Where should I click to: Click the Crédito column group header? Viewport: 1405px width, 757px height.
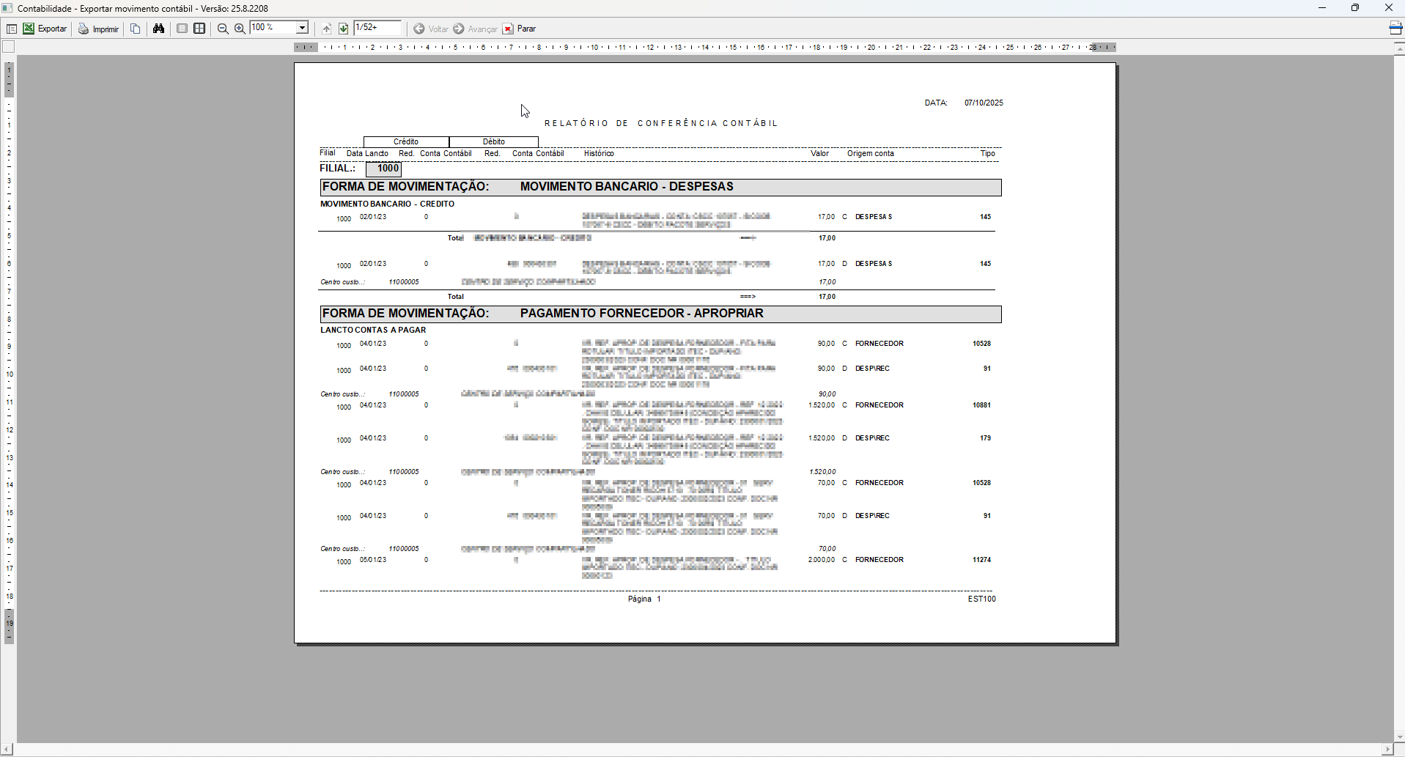coord(406,141)
